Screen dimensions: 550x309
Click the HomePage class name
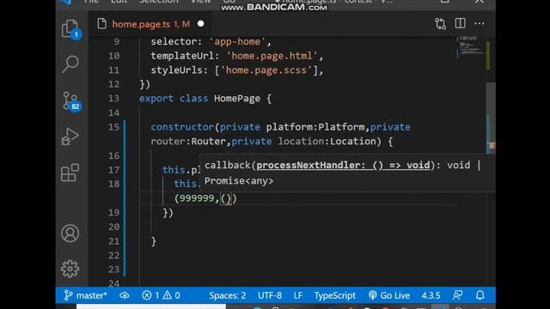coord(237,99)
